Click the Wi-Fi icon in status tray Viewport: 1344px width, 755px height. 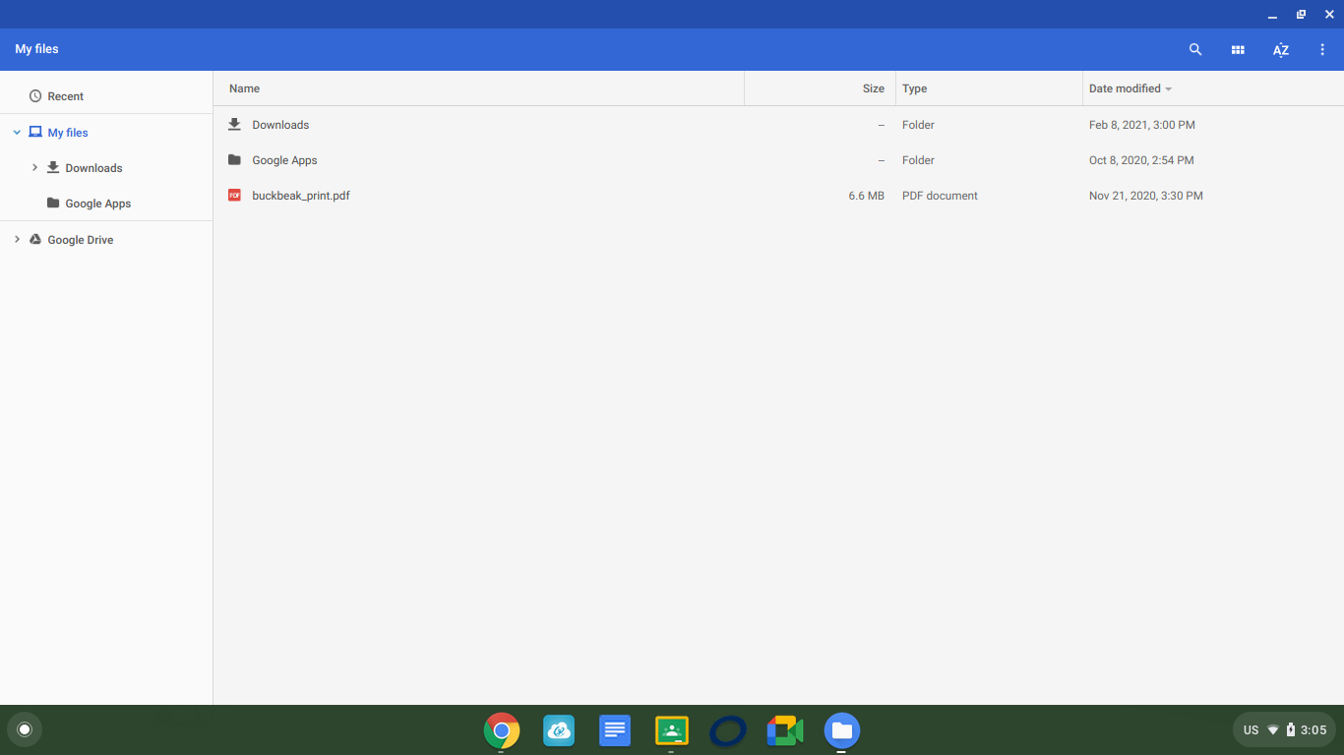(1273, 730)
